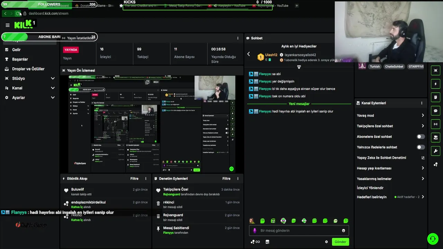Send message with Gönder button
Screen dimensions: 443x249
coord(340,242)
